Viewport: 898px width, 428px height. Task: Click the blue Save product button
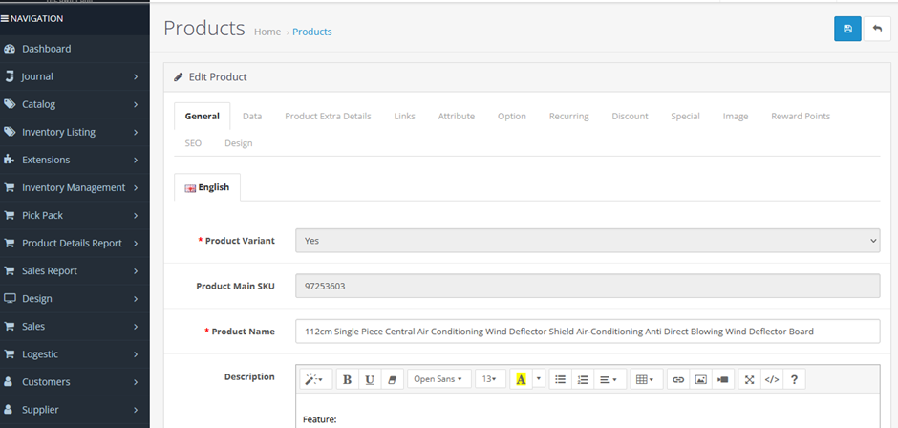coord(847,29)
